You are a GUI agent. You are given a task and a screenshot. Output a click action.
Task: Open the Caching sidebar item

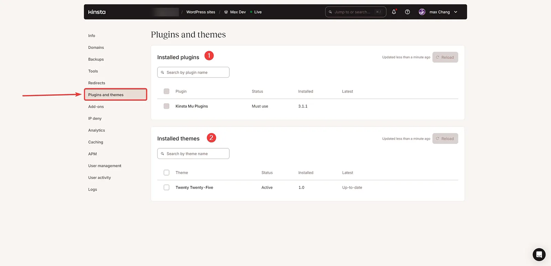pos(96,142)
